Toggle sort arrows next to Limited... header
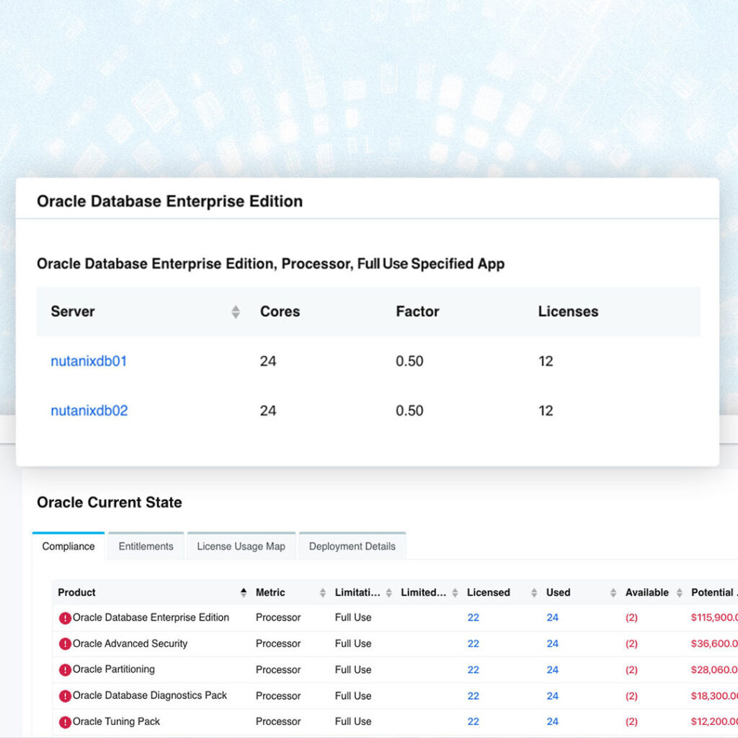Image resolution: width=738 pixels, height=738 pixels. click(x=455, y=592)
